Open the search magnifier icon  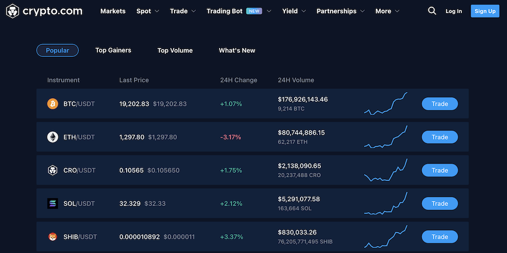click(x=432, y=11)
